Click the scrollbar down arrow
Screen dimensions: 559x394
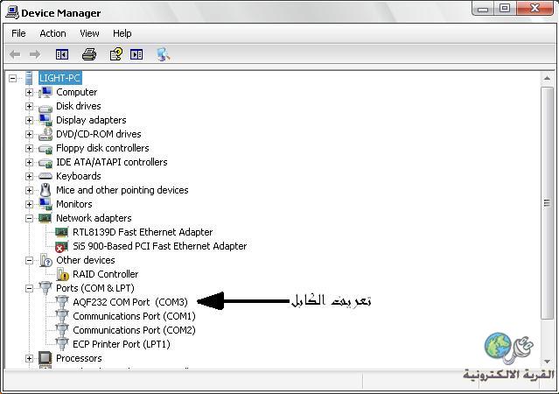(547, 362)
